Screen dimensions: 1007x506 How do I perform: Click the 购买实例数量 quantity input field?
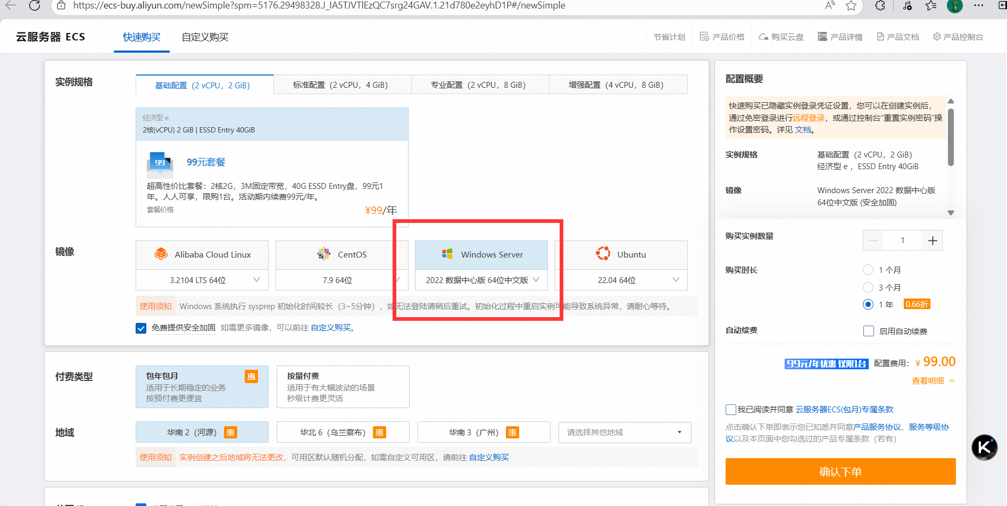pos(903,240)
